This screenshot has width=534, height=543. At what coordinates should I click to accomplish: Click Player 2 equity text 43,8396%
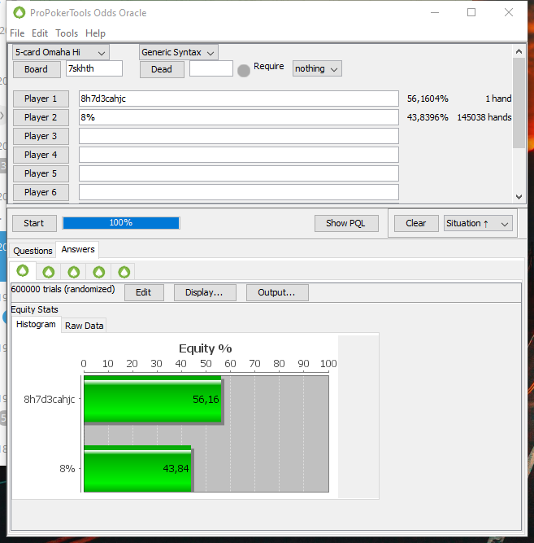point(428,117)
